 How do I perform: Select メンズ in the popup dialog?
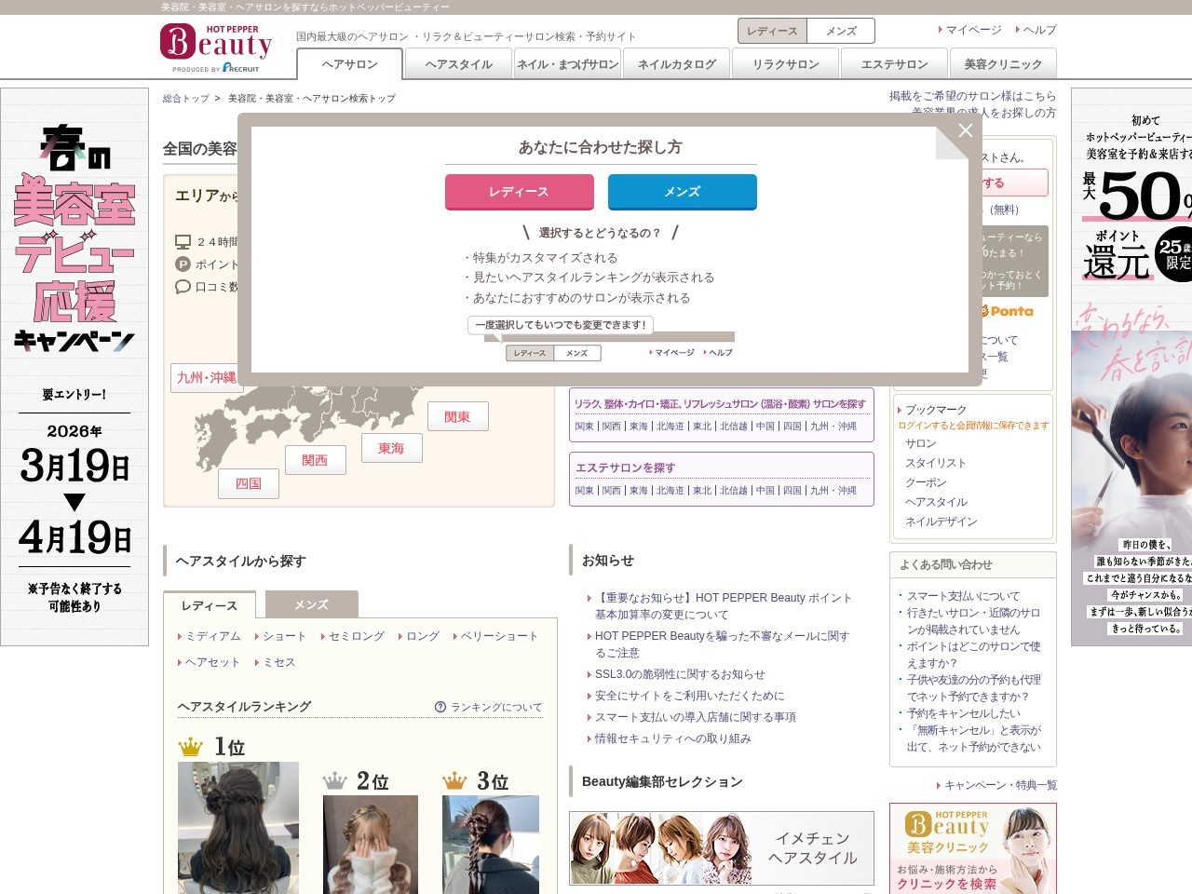pos(683,192)
